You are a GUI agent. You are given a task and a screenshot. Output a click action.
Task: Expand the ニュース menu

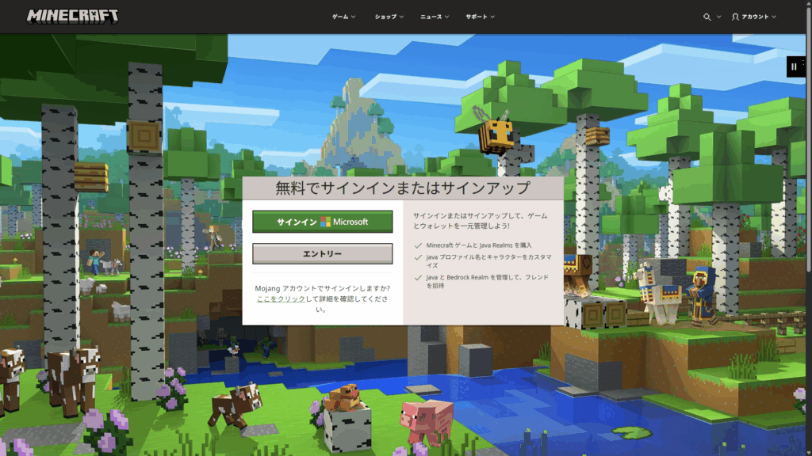[435, 17]
